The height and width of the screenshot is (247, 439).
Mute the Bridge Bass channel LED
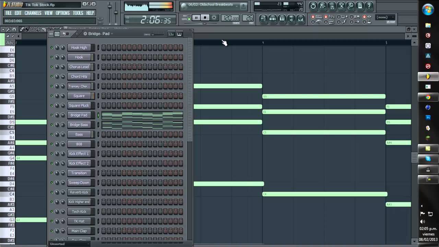(51, 125)
